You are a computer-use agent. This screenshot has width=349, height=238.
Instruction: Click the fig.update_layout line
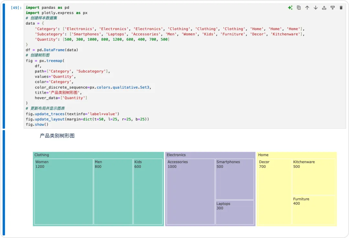88,119
